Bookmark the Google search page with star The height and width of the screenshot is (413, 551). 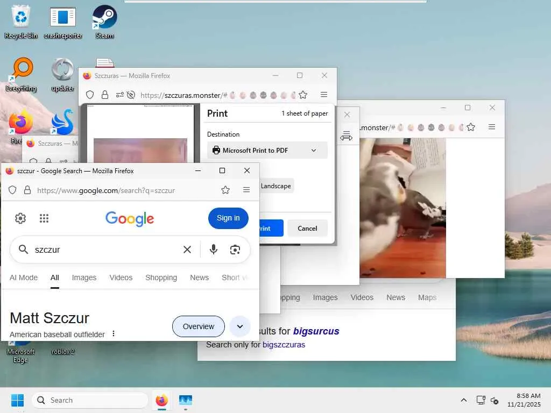pyautogui.click(x=225, y=190)
